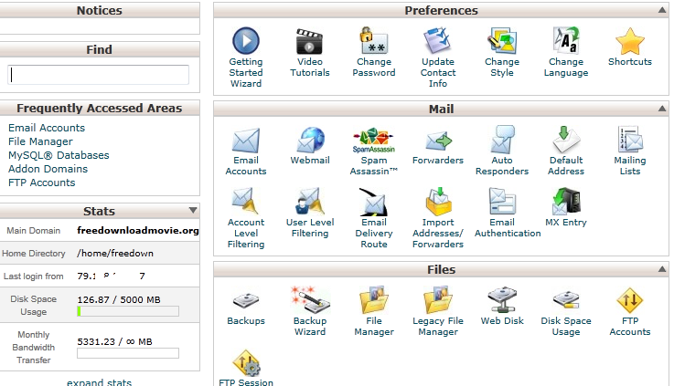Click the Email Accounts sidebar link
Image resolution: width=674 pixels, height=386 pixels.
(47, 128)
